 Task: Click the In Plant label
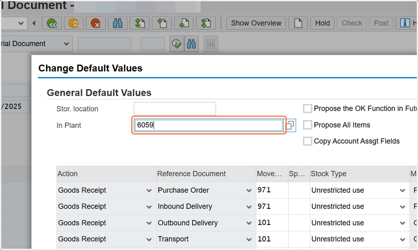coord(69,125)
